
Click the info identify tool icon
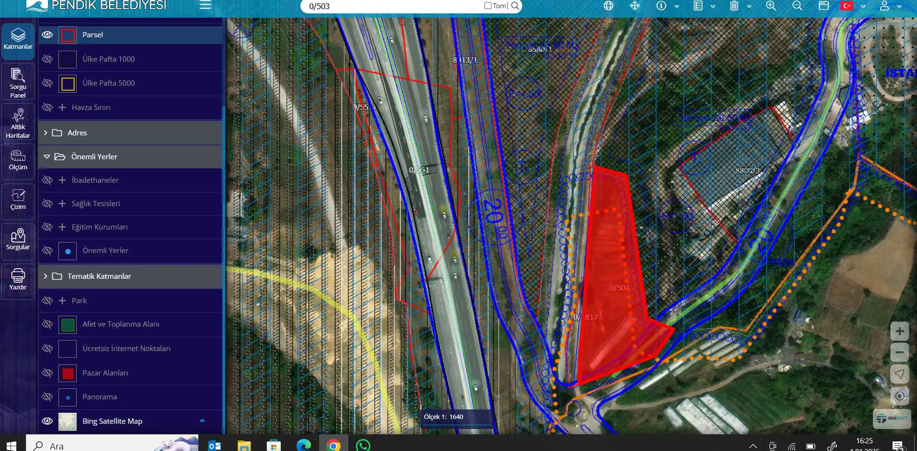click(x=661, y=6)
